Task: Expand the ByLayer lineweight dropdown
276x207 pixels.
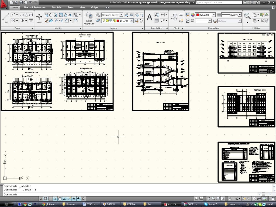Action: (x=240, y=15)
